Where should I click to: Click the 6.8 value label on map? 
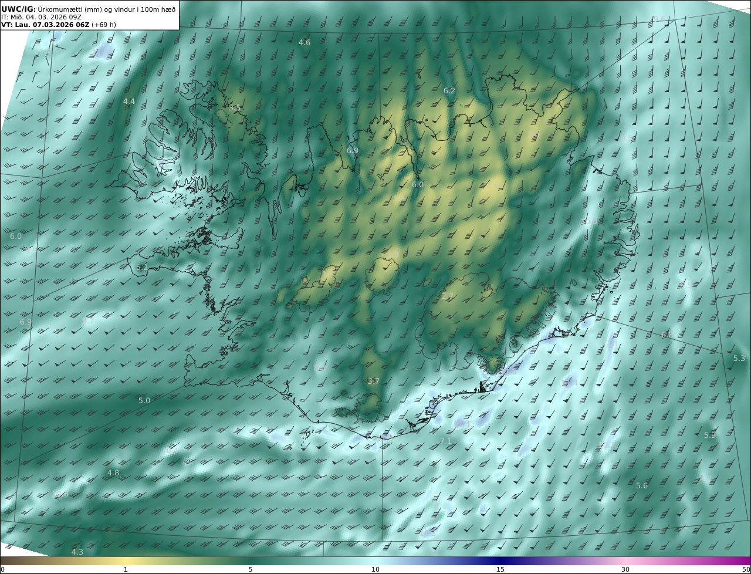tap(667, 335)
